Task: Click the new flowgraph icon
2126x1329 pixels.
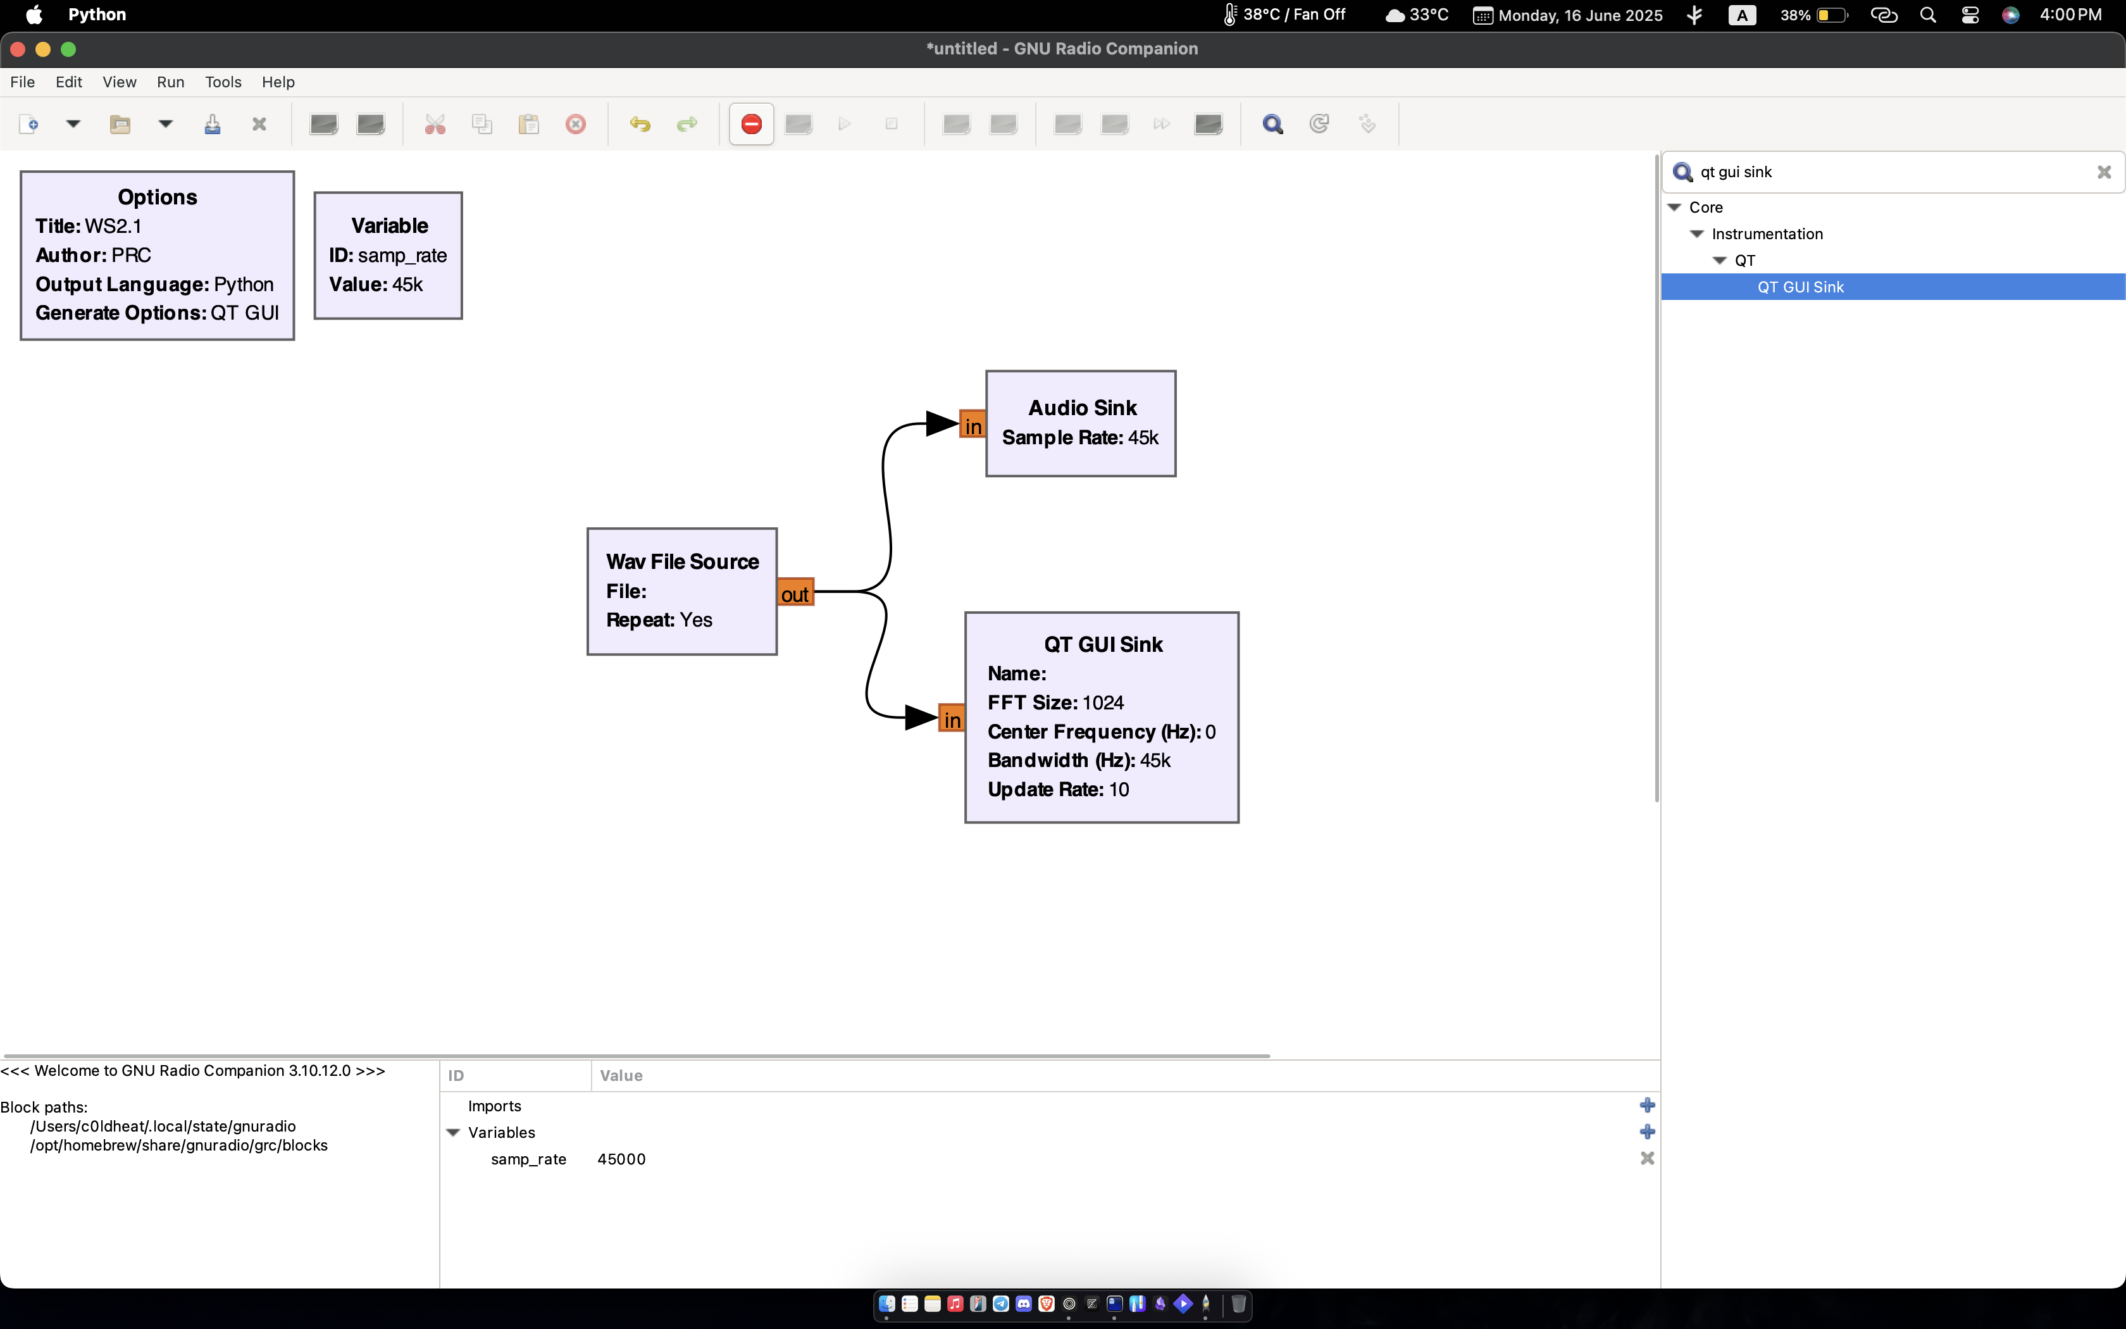Action: (x=28, y=124)
